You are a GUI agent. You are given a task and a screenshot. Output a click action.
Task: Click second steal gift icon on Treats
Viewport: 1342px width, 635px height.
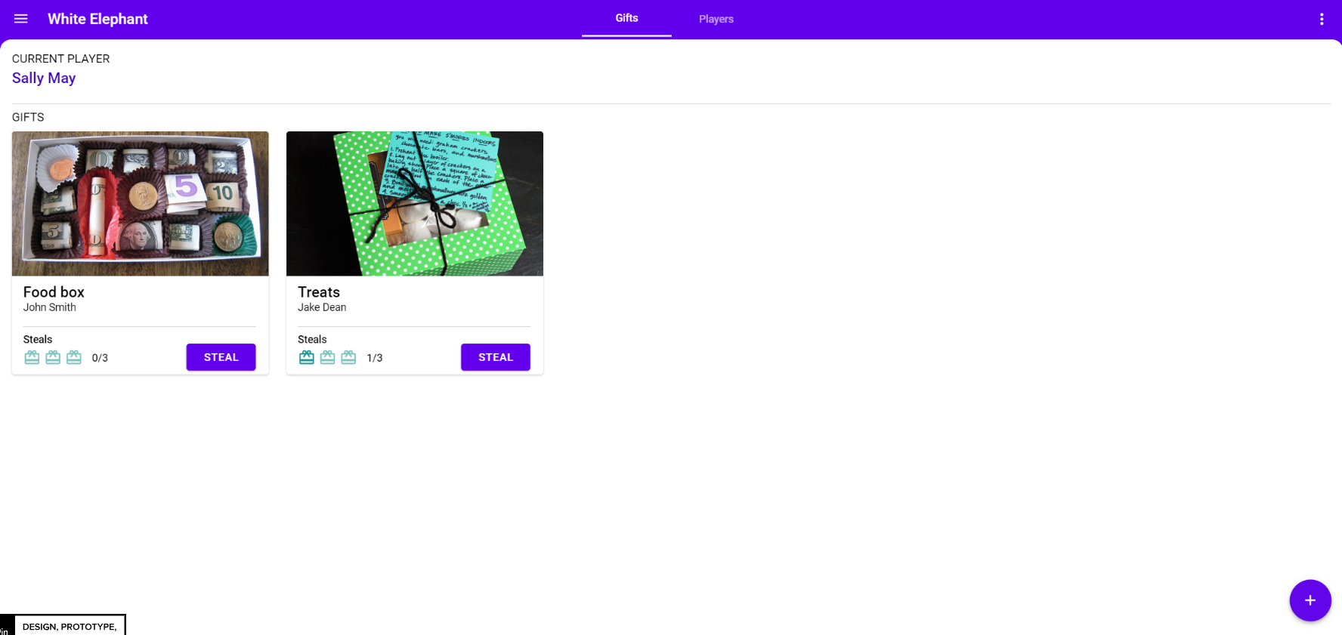(x=327, y=357)
